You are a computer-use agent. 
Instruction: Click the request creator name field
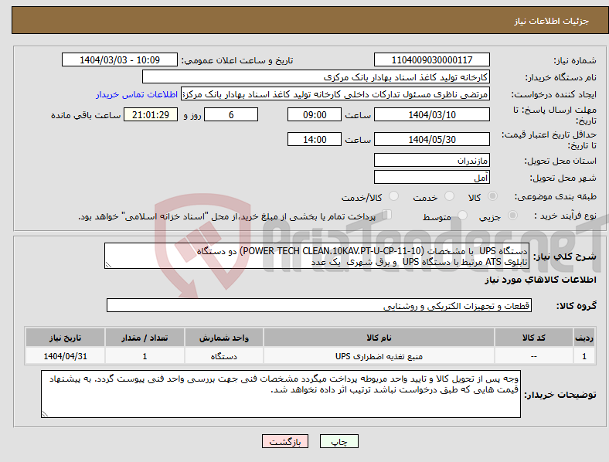(335, 94)
